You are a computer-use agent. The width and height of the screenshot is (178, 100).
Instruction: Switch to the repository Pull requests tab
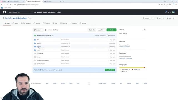coord(26,23)
